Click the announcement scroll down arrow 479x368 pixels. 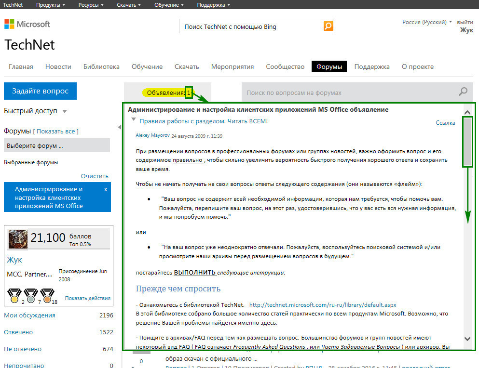click(x=467, y=339)
